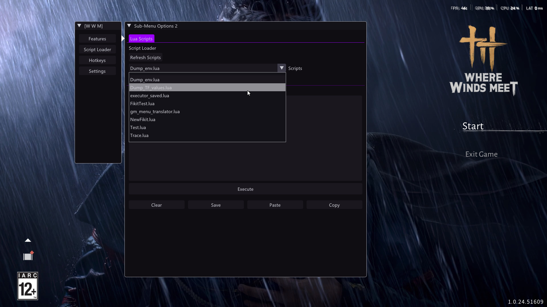Open the Script Loader menu
The image size is (547, 307).
click(97, 49)
